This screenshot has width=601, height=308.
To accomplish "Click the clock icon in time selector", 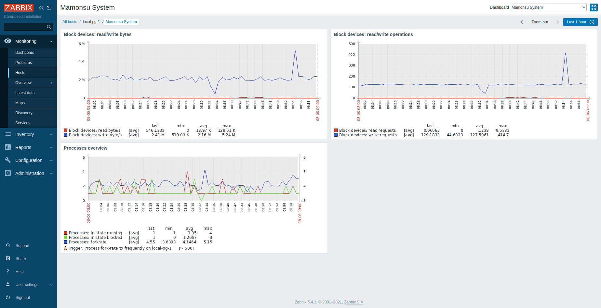I will tap(592, 22).
